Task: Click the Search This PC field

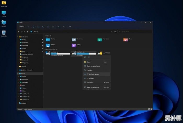Action: point(135,32)
